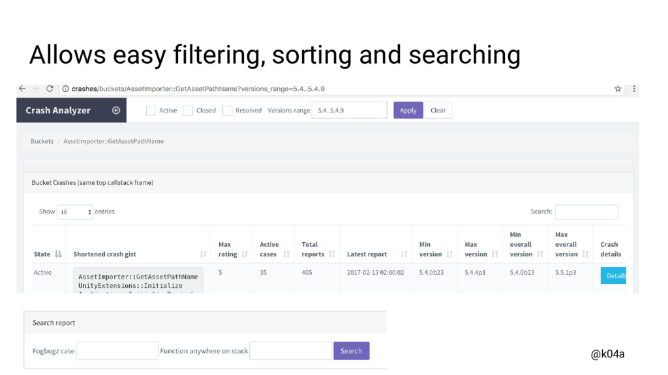This screenshot has height=375, width=668.
Task: Open the Buckets breadcrumb link
Action: [x=42, y=141]
